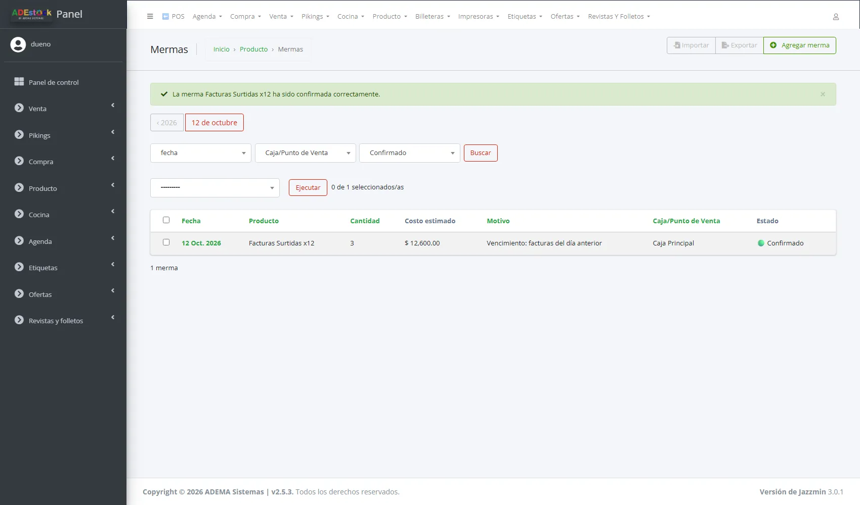Click the Venta sidebar arrow icon
Viewport: 860px width, 505px height.
tap(19, 108)
